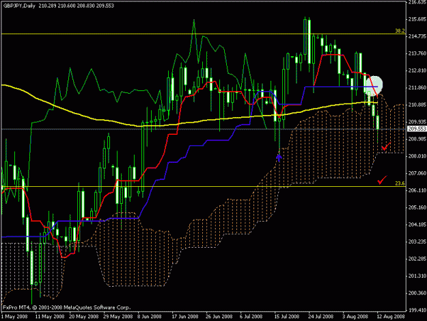This screenshot has height=321, width=427.
Task: Click the current price tag 209.553
Action: click(417, 129)
